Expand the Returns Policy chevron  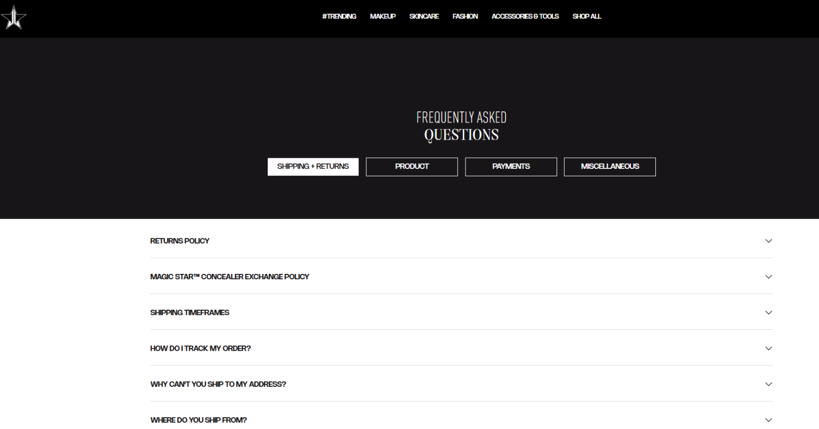point(768,241)
